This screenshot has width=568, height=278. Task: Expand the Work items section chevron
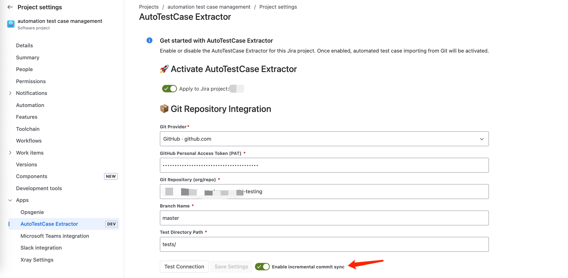10,153
